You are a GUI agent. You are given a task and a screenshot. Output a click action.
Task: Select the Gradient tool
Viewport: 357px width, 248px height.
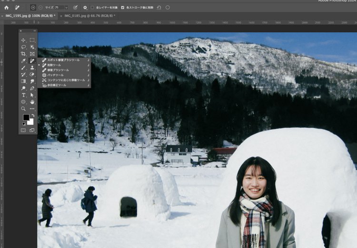(x=23, y=81)
